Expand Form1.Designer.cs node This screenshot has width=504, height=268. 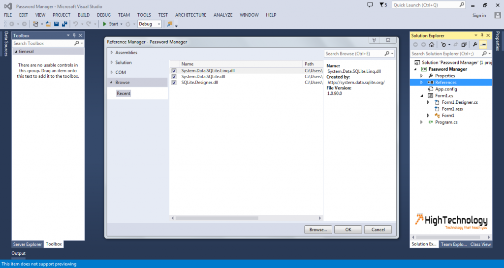428,102
